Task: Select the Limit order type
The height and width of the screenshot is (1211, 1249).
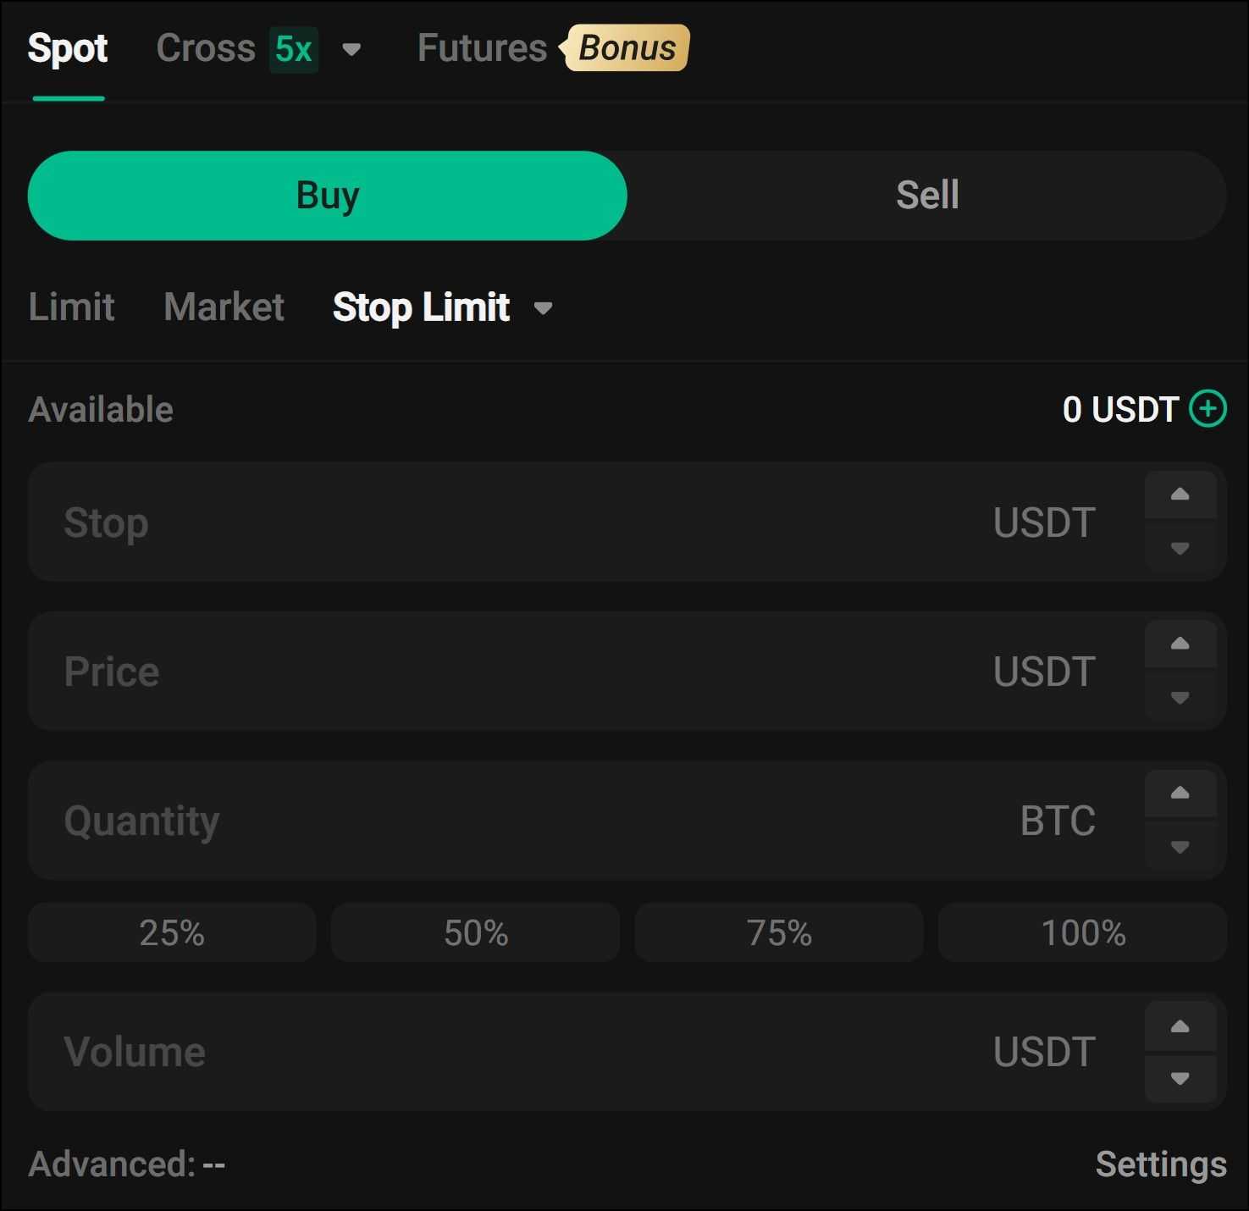Action: (x=72, y=307)
